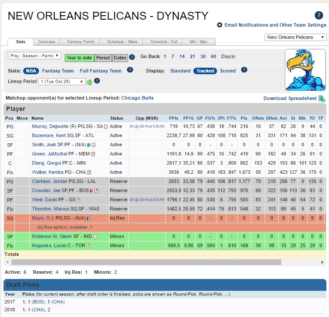The width and height of the screenshot is (329, 317).
Task: Go back 14 days
Action: point(182,56)
